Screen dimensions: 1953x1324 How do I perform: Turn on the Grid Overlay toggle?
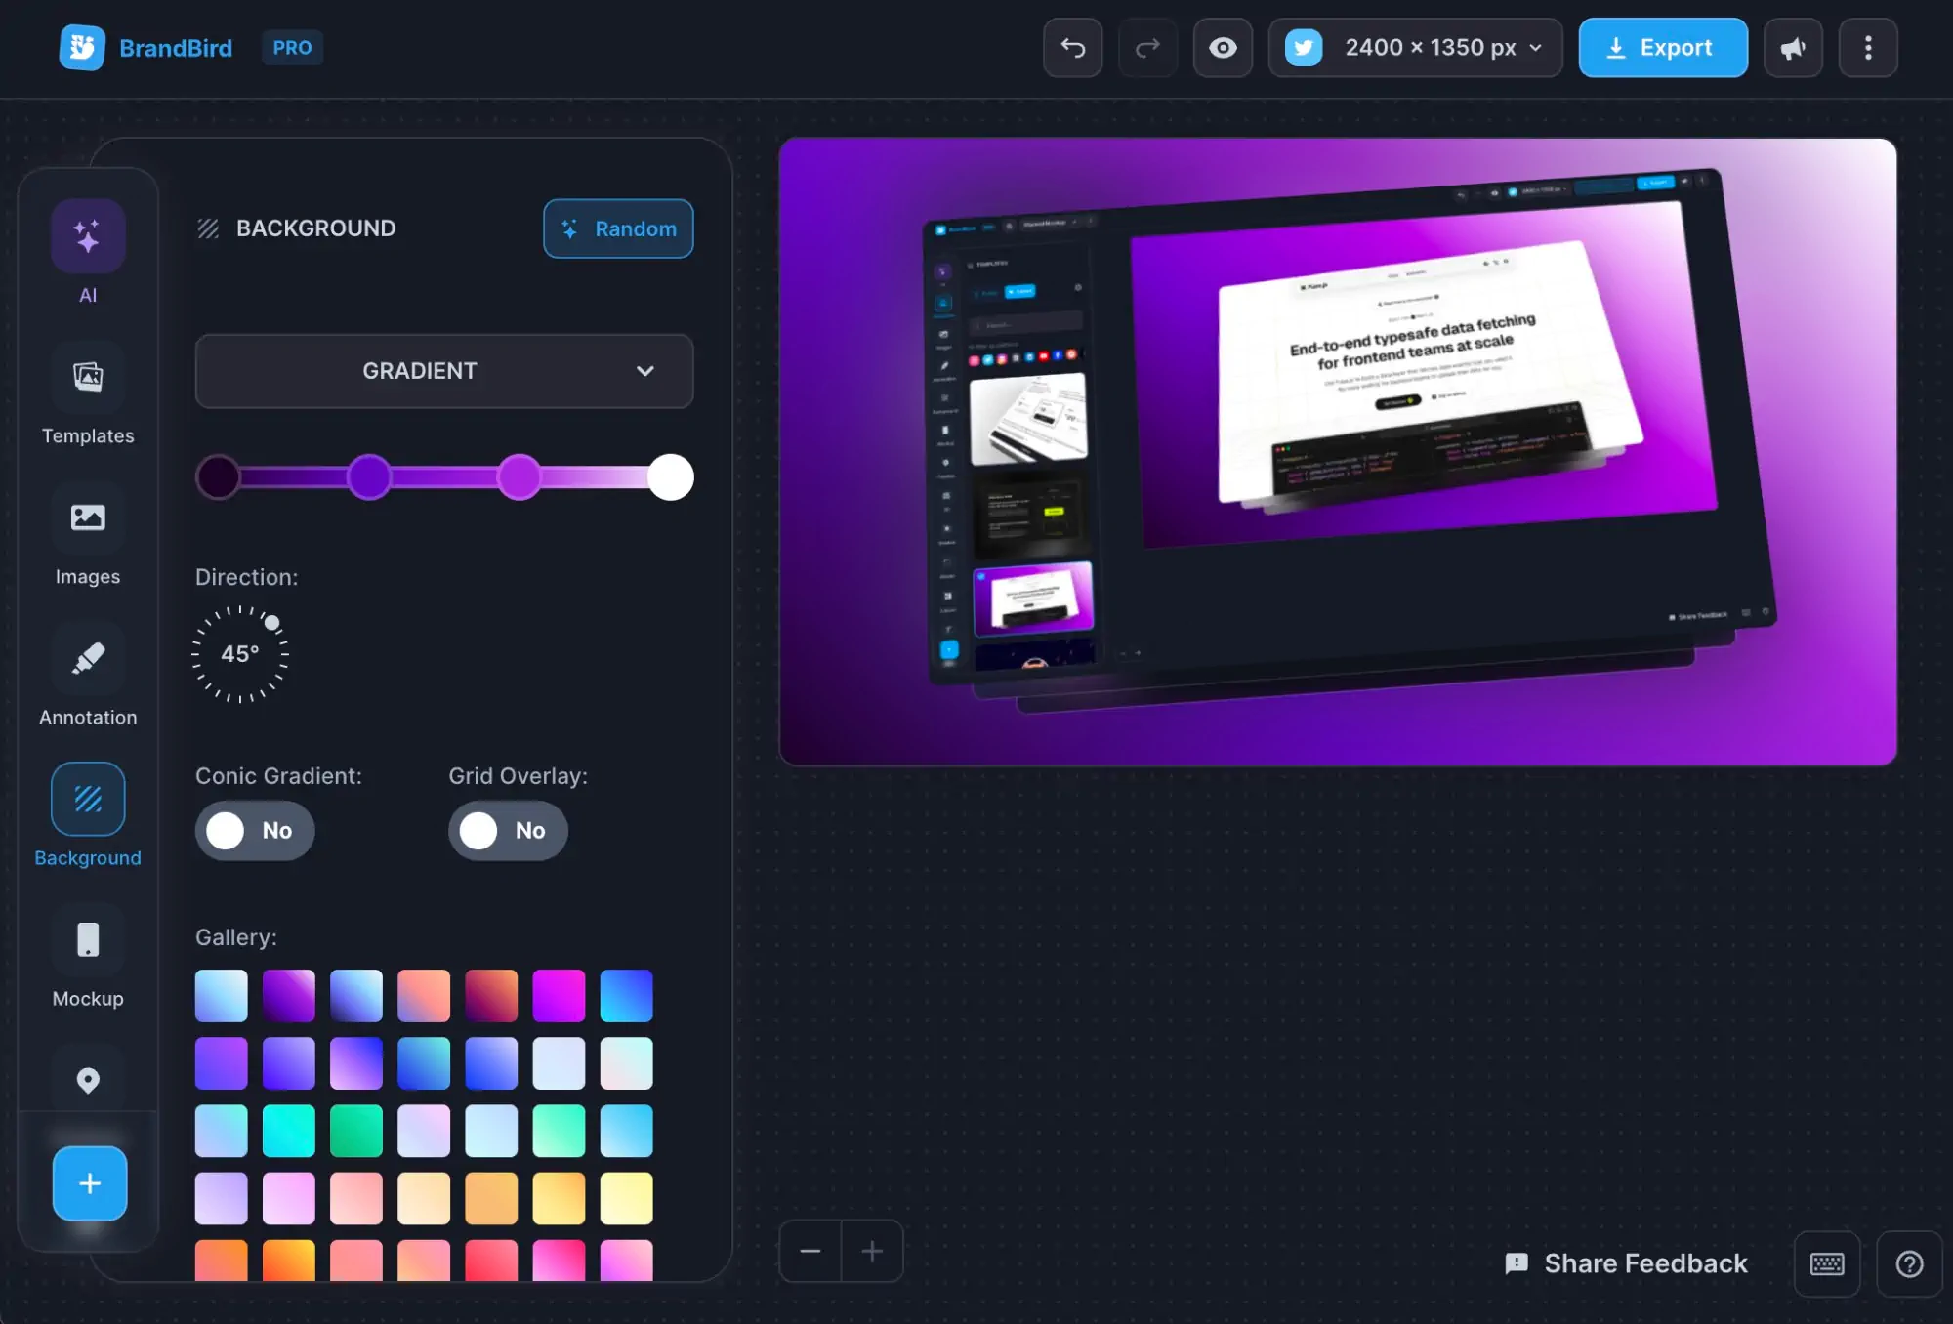point(507,830)
